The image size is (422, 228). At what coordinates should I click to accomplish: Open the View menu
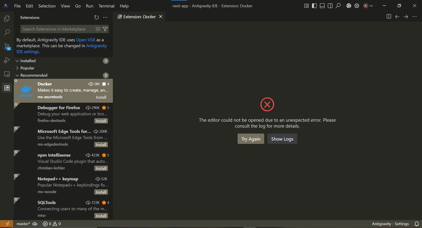[x=65, y=6]
